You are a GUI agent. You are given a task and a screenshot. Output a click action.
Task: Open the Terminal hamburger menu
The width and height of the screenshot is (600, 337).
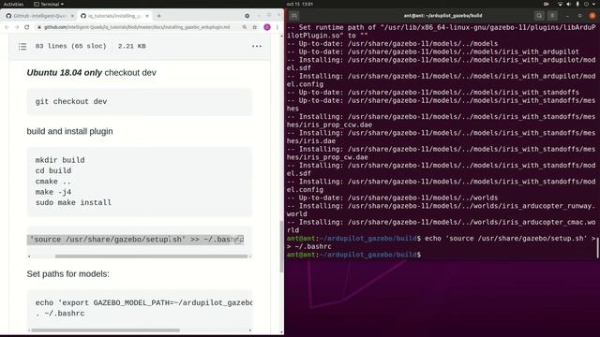(x=552, y=16)
